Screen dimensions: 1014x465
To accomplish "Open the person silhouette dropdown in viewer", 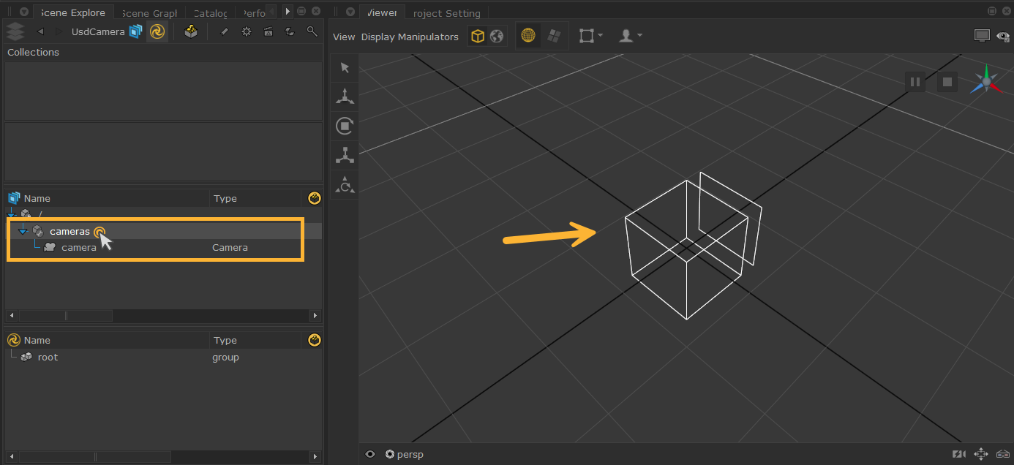I will point(630,36).
